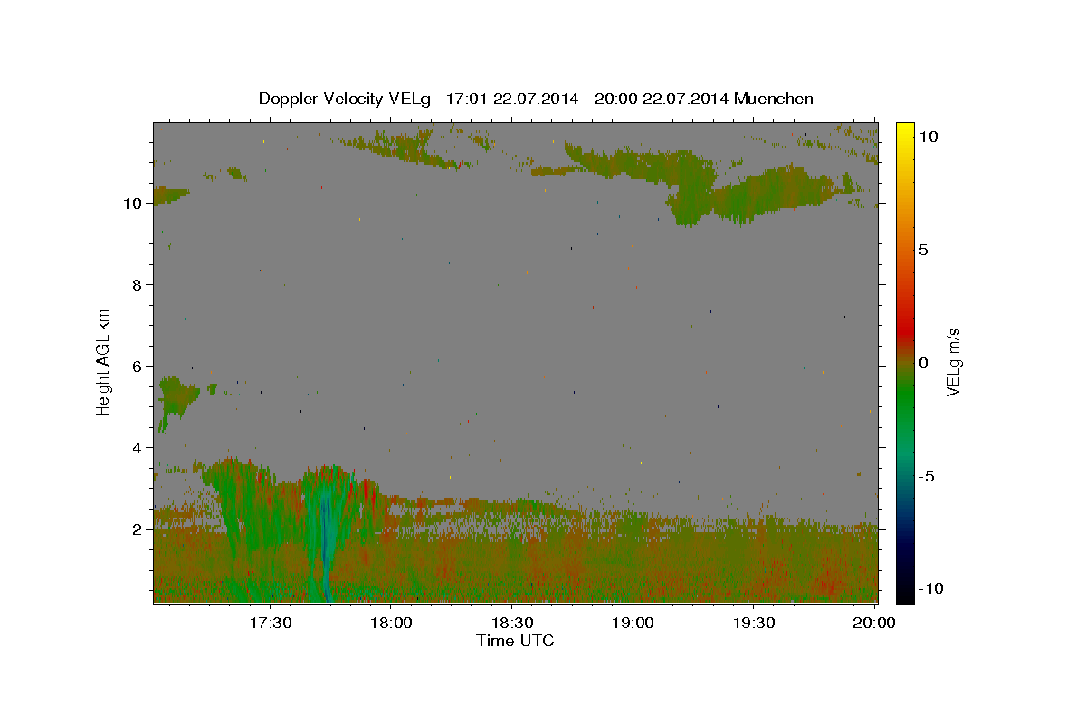Click the '19:30' time tick label
This screenshot has height=724, width=1086.
pos(754,624)
